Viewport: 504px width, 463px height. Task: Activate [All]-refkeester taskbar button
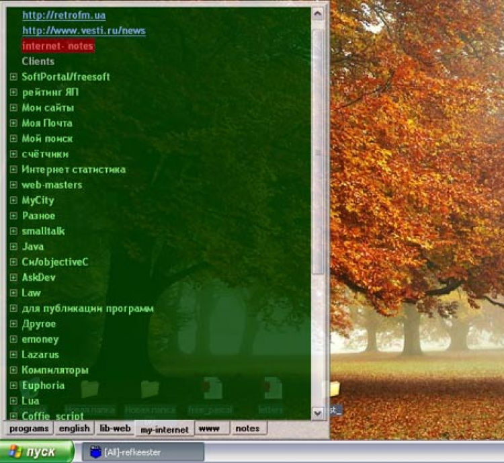[x=143, y=452]
